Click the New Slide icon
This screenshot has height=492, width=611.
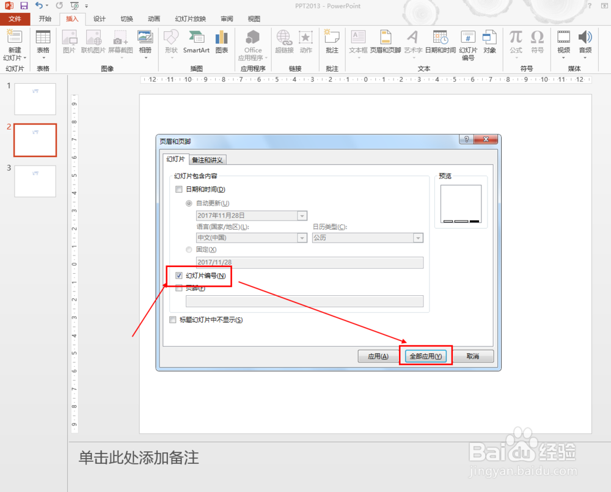[x=15, y=37]
